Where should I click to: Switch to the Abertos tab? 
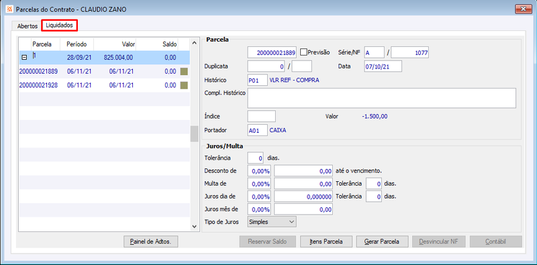(27, 26)
